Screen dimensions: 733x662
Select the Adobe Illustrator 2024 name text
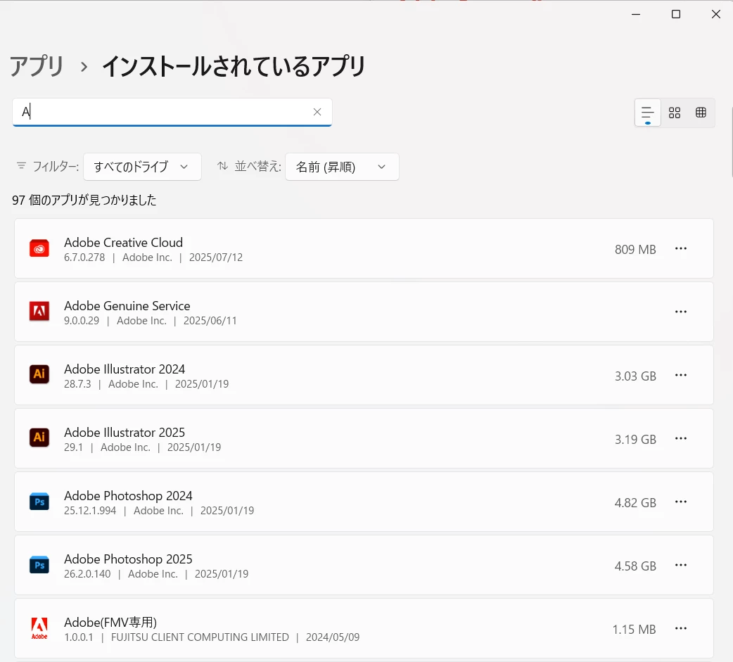point(125,369)
